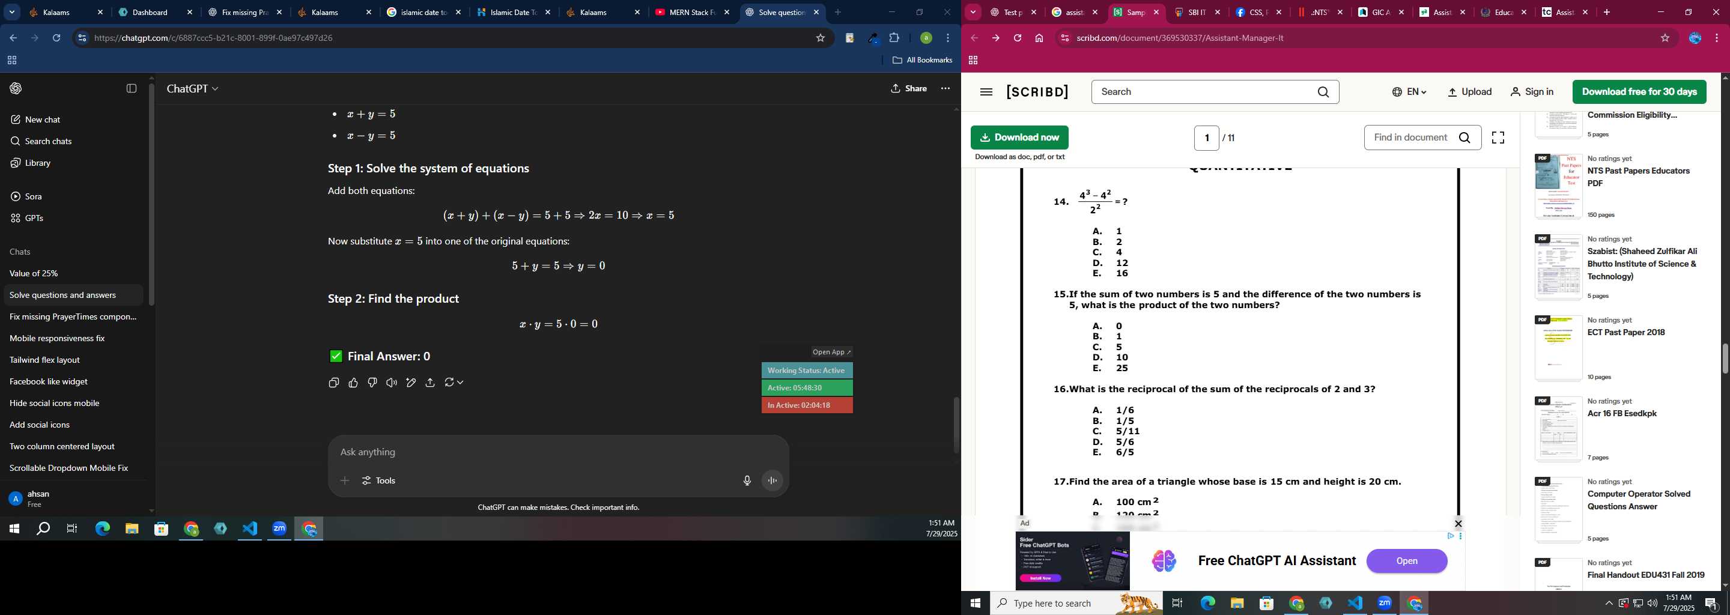1730x615 pixels.
Task: Click the Open button in the ChatGPT AI ad
Action: (x=1406, y=562)
